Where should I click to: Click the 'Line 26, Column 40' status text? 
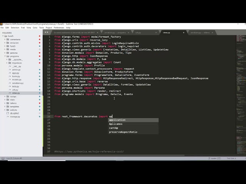click(14, 158)
